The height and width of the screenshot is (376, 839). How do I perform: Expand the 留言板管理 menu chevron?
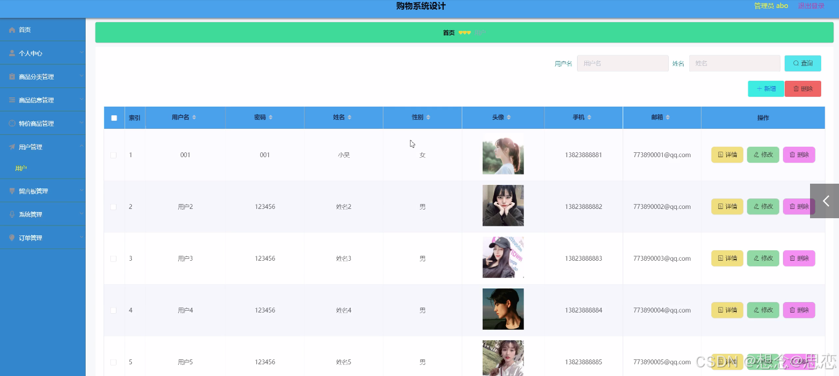[81, 191]
